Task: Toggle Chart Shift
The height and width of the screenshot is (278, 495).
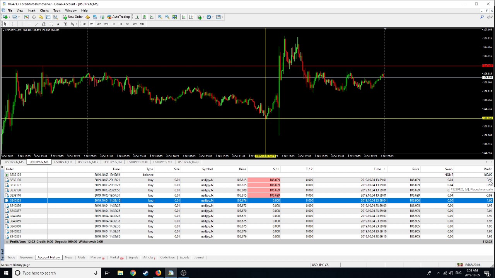Action: point(191,17)
